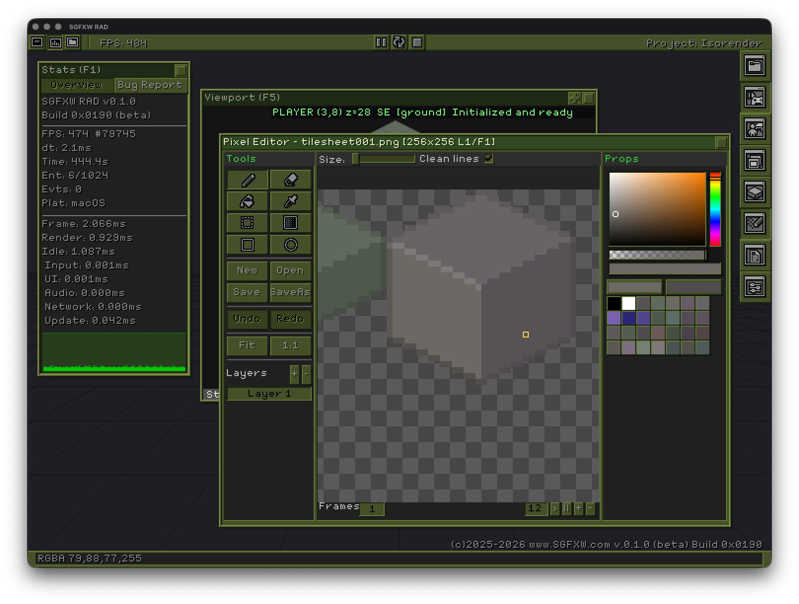Viewport: 799px width, 604px height.
Task: Click the Open button in Tools
Action: tap(291, 270)
